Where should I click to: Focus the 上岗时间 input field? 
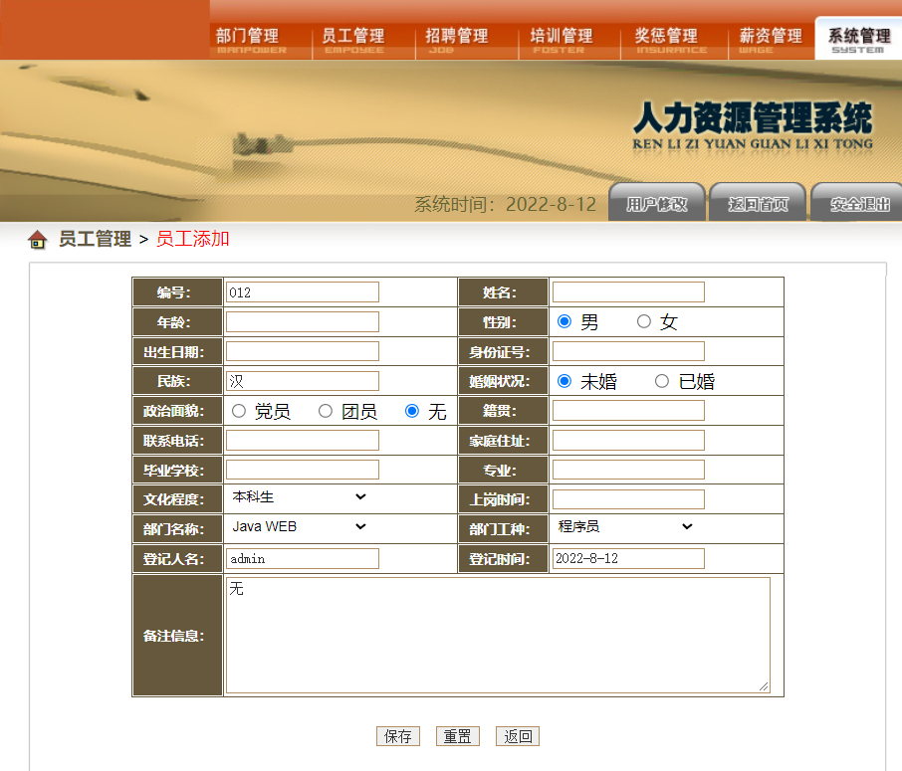coord(628,499)
